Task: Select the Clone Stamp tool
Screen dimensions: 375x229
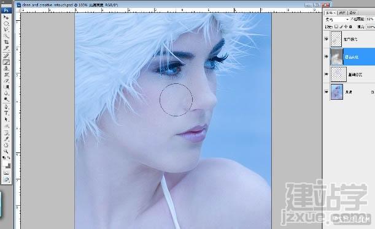Action: [6, 69]
